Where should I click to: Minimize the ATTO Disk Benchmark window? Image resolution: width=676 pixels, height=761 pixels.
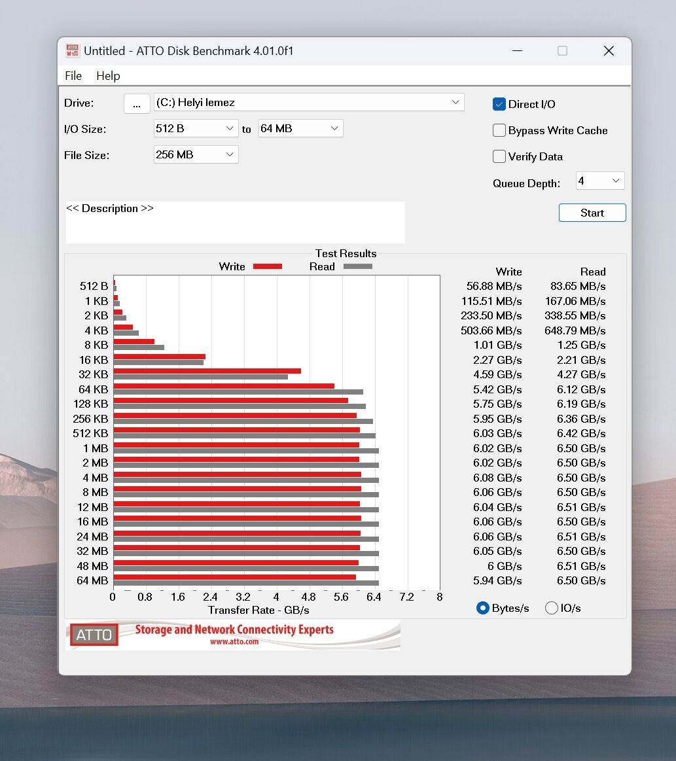click(518, 50)
